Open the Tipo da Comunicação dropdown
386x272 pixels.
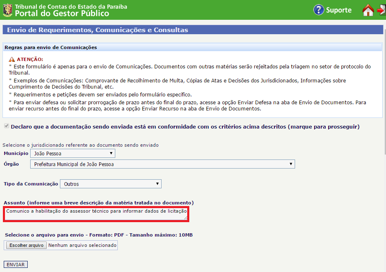[x=111, y=184]
